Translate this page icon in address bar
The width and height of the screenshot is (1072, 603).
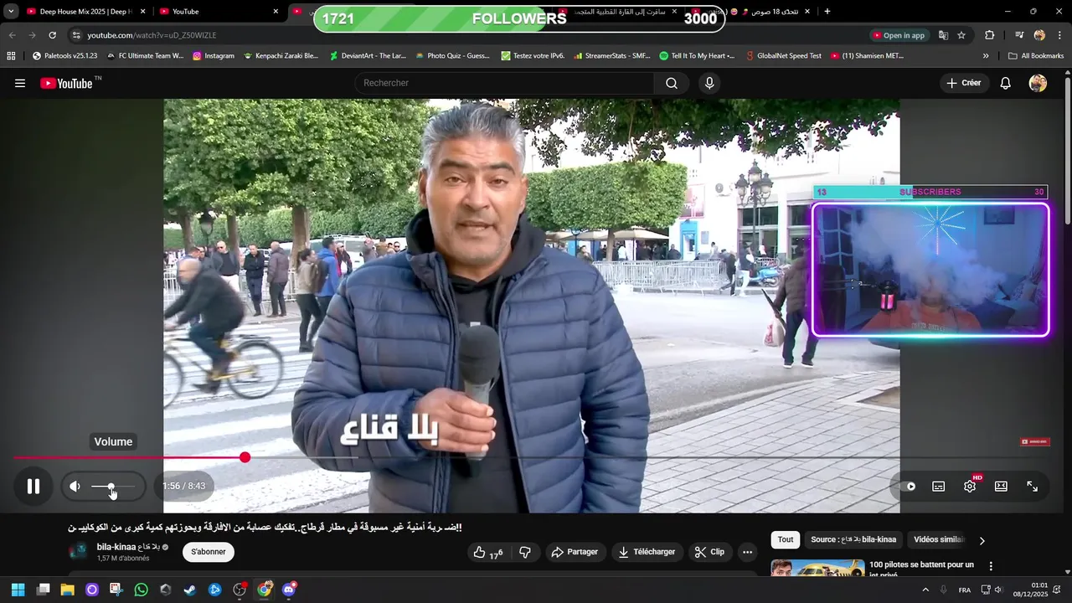[943, 35]
